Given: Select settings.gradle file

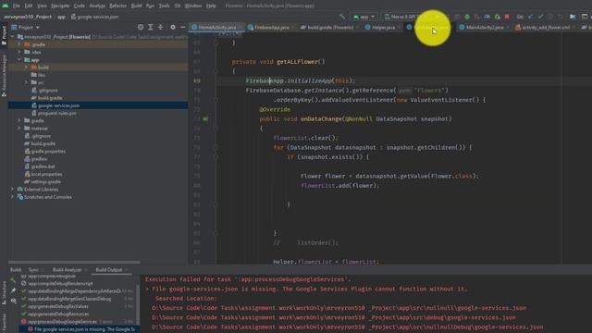Looking at the screenshot, I should pyautogui.click(x=45, y=181).
